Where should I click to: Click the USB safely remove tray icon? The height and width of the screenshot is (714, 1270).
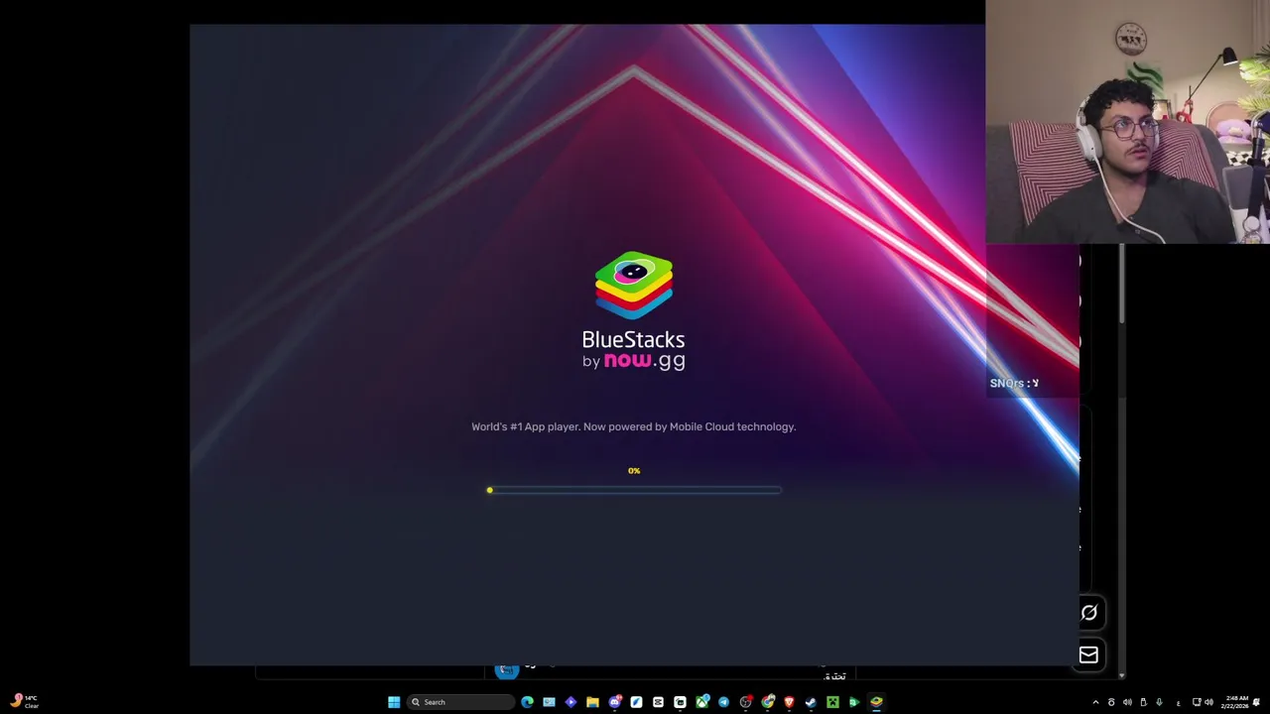coord(1144,702)
